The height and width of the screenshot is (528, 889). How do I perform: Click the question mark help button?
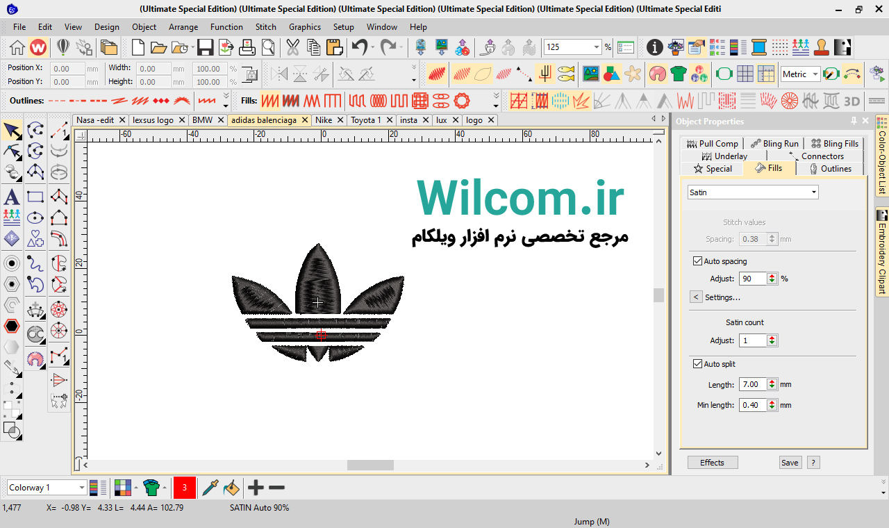tap(813, 463)
